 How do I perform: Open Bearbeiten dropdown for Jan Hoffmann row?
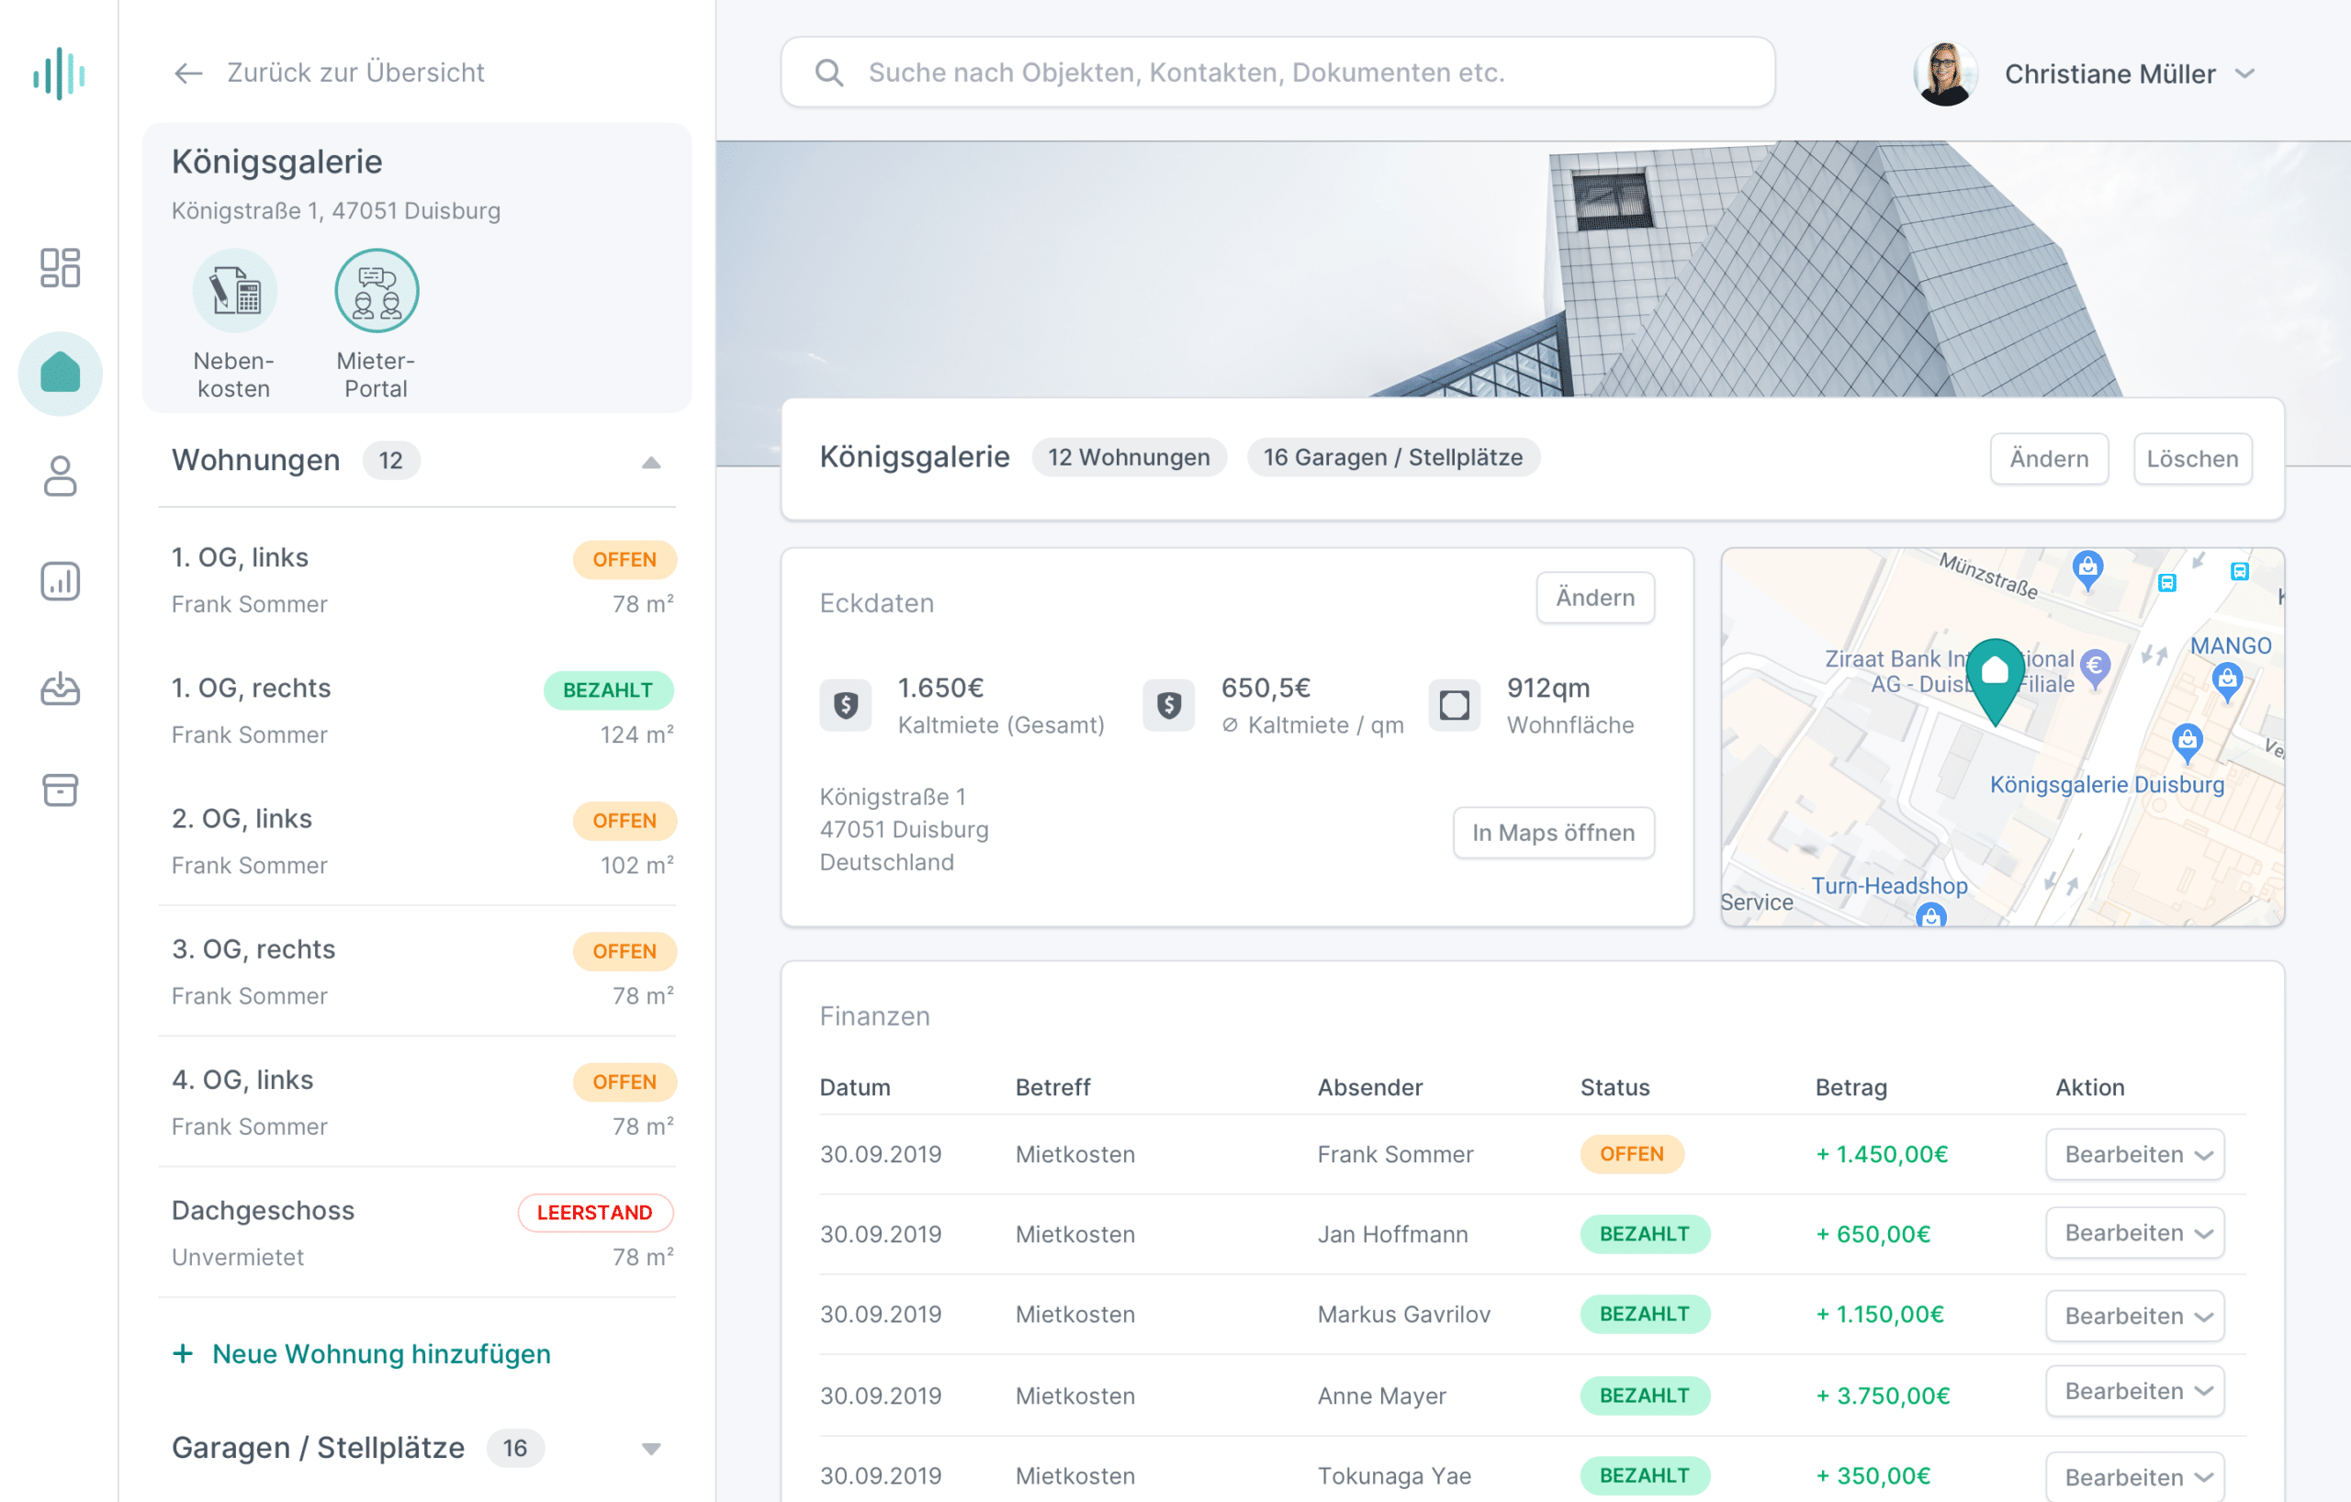click(2135, 1233)
